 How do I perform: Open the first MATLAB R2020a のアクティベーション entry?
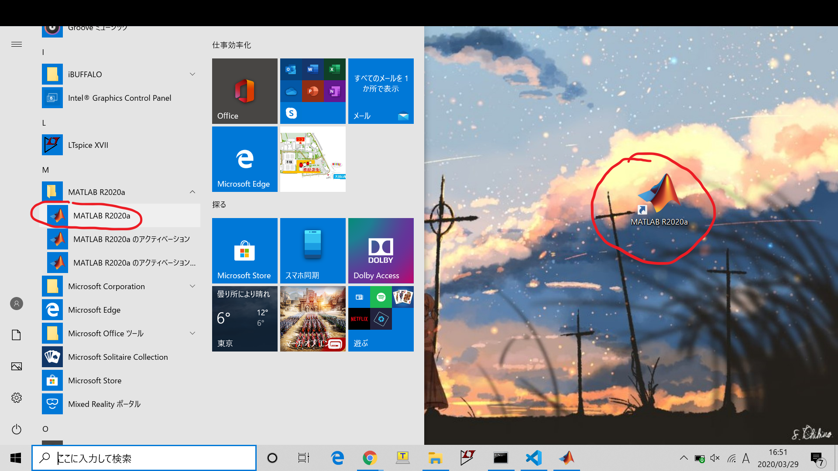click(x=120, y=239)
